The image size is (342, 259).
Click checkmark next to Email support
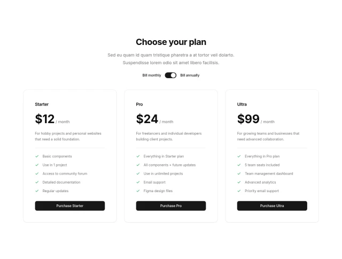click(138, 182)
